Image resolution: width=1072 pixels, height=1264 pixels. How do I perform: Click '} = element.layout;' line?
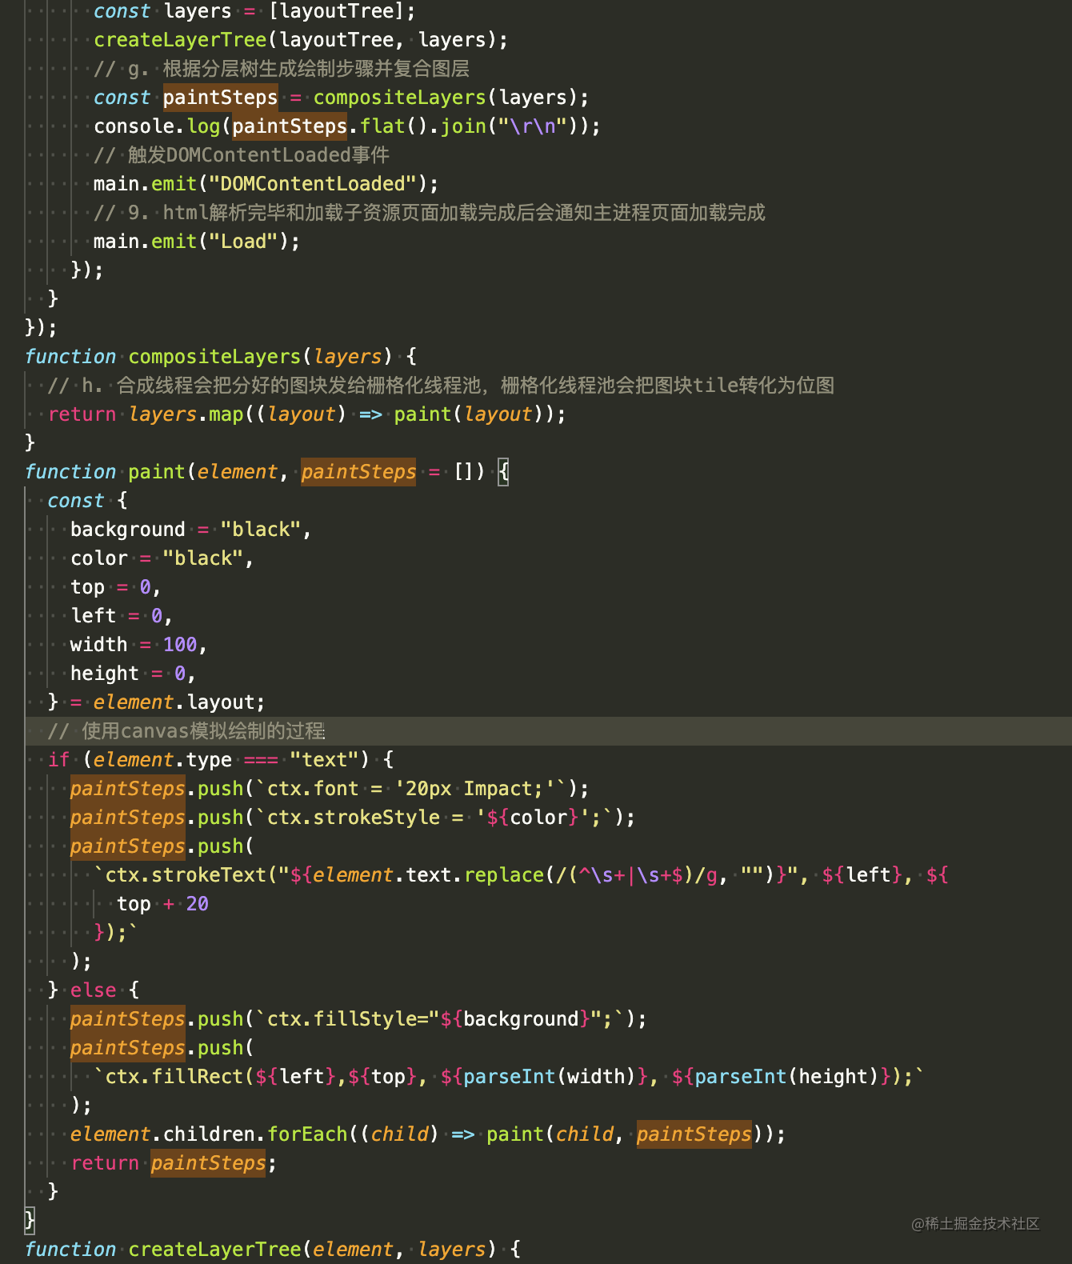point(157,702)
